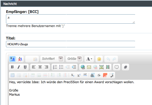The width and height of the screenshot is (152, 105).
Task: Insert a video with filmstrip icon
Action: [108, 67]
